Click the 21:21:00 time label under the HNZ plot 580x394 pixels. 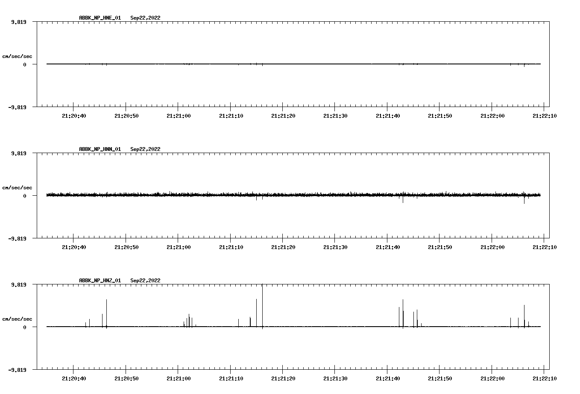point(179,378)
